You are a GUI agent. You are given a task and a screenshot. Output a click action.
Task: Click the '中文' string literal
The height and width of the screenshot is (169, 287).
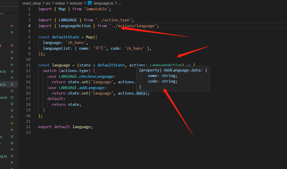tap(100, 48)
